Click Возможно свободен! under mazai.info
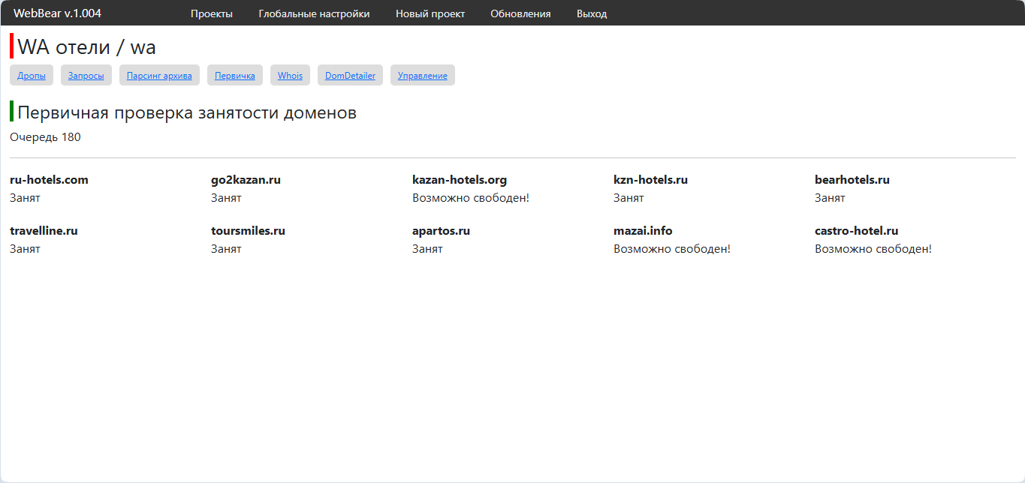Viewport: 1025px width, 483px height. (672, 249)
